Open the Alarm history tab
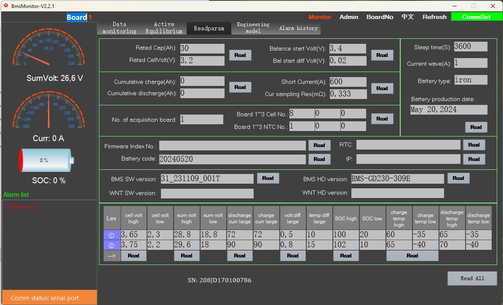This screenshot has height=305, width=503. pyautogui.click(x=298, y=28)
